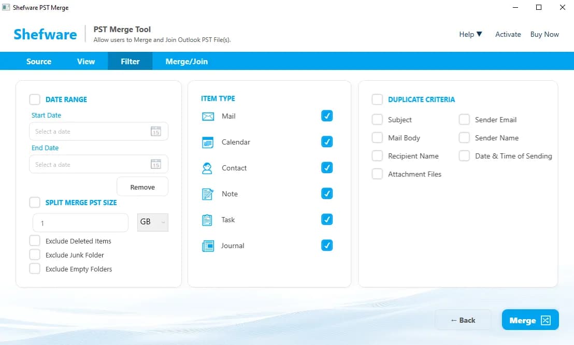Enable Split Merge PST Size checkbox
Image resolution: width=574 pixels, height=345 pixels.
(x=35, y=202)
